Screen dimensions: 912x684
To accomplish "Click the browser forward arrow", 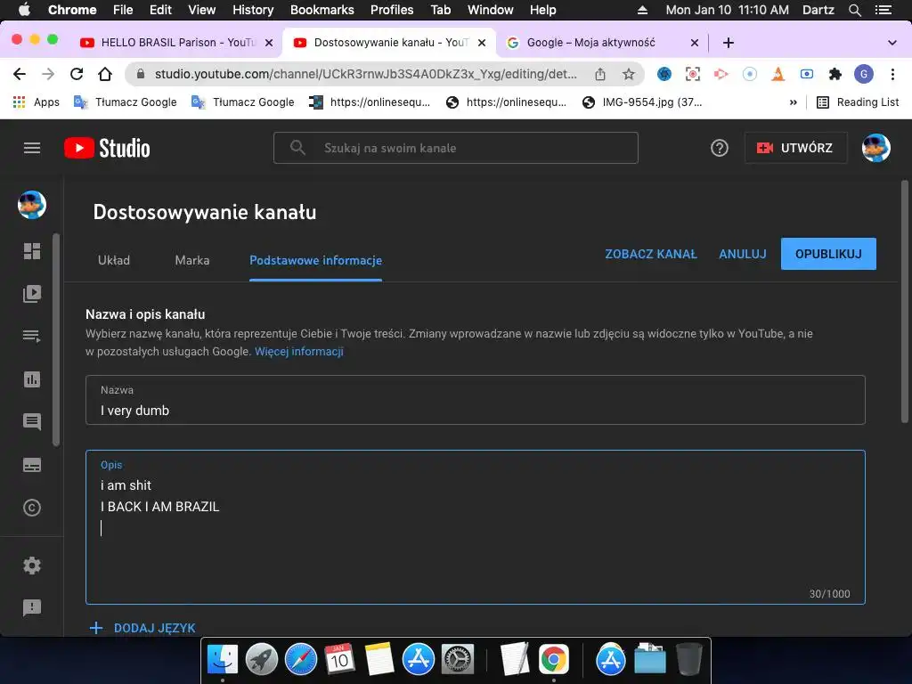I will [48, 74].
